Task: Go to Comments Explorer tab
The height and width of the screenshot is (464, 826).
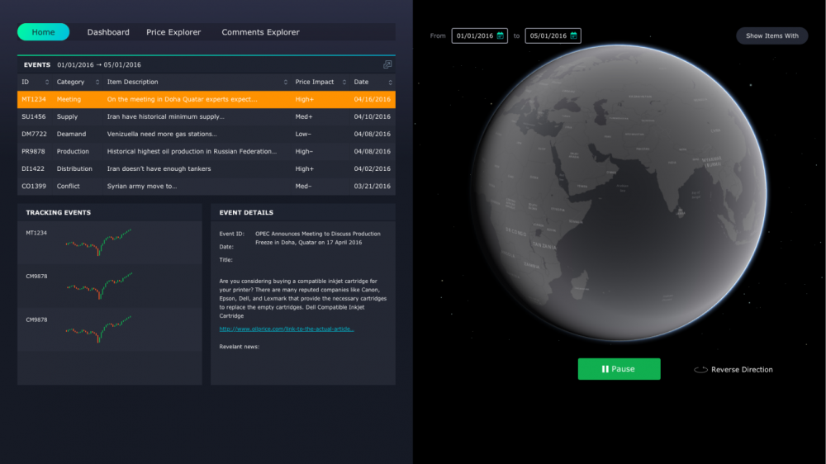Action: click(x=260, y=32)
